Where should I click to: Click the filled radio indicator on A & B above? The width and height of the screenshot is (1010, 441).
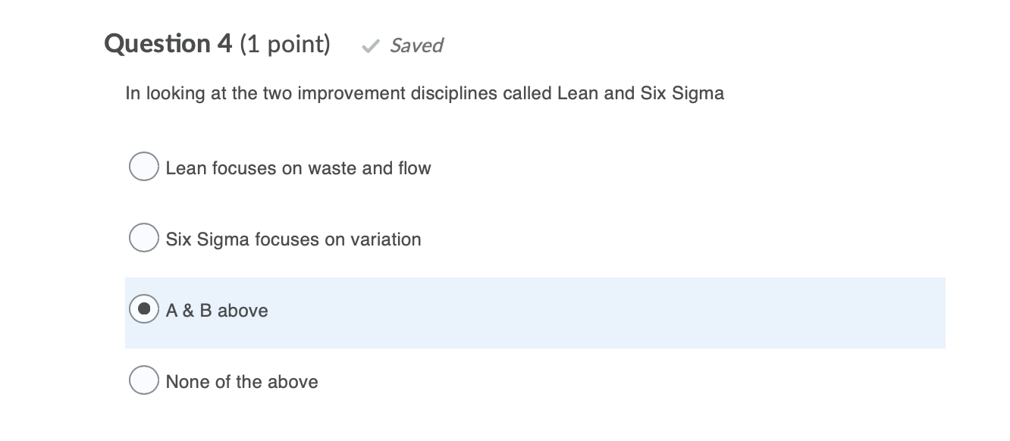143,308
